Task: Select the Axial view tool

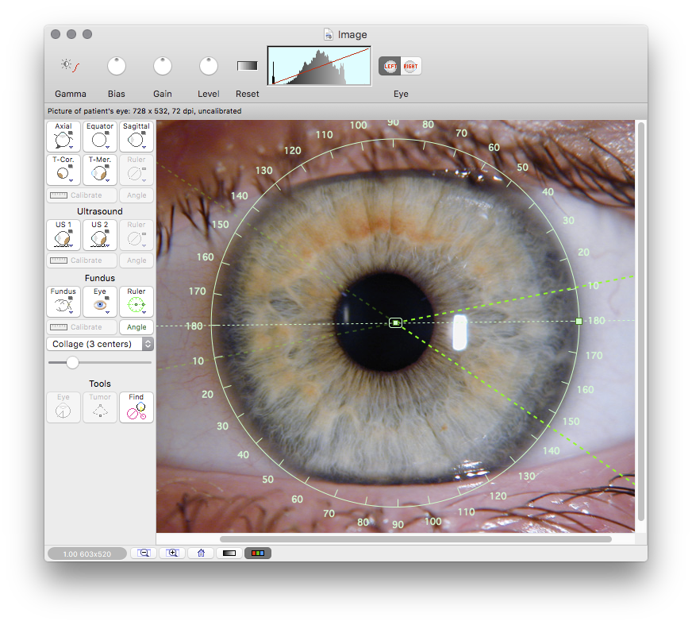Action: 63,137
